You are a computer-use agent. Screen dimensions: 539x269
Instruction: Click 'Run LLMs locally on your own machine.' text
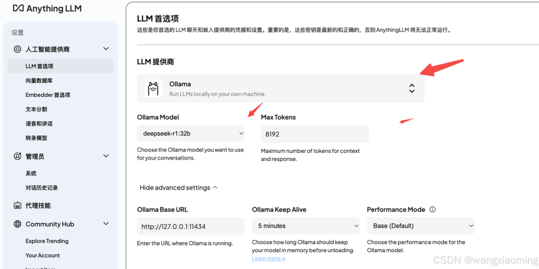[x=218, y=94]
